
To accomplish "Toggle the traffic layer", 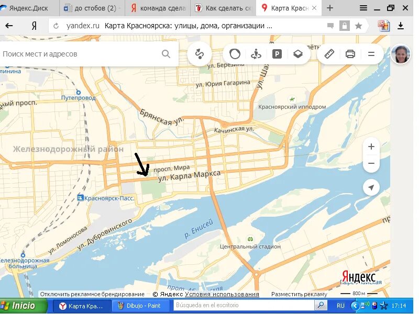I will (235, 54).
